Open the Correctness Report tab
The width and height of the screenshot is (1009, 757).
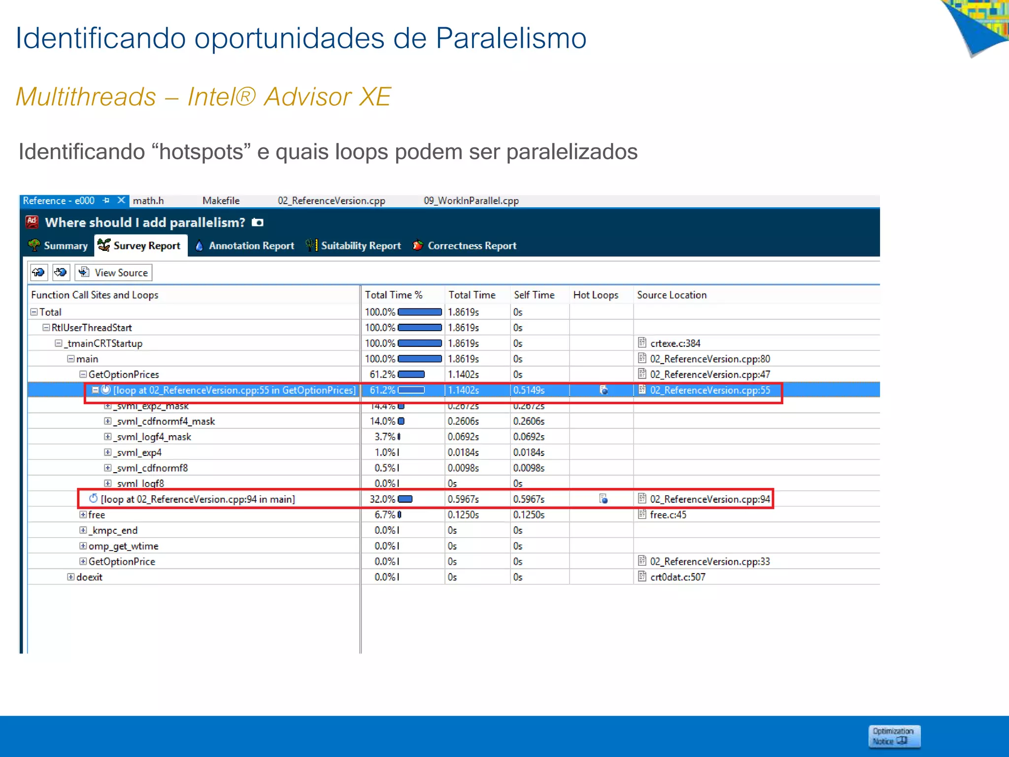pyautogui.click(x=465, y=245)
